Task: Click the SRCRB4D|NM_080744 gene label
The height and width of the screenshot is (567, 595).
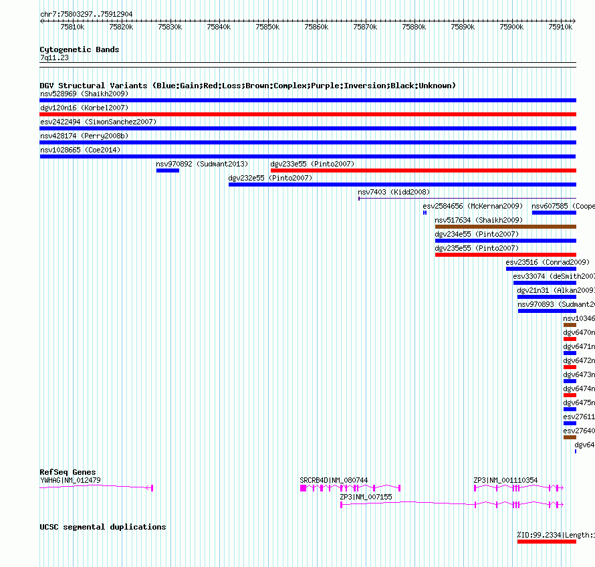Action: [334, 480]
